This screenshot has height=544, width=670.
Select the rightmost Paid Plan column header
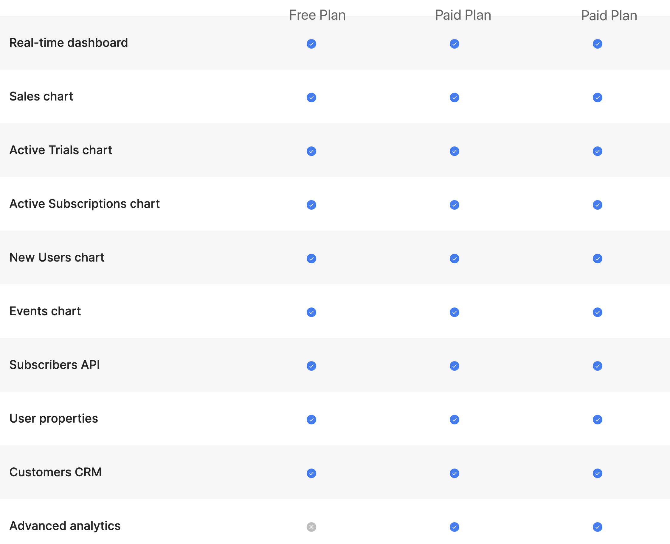coord(609,16)
